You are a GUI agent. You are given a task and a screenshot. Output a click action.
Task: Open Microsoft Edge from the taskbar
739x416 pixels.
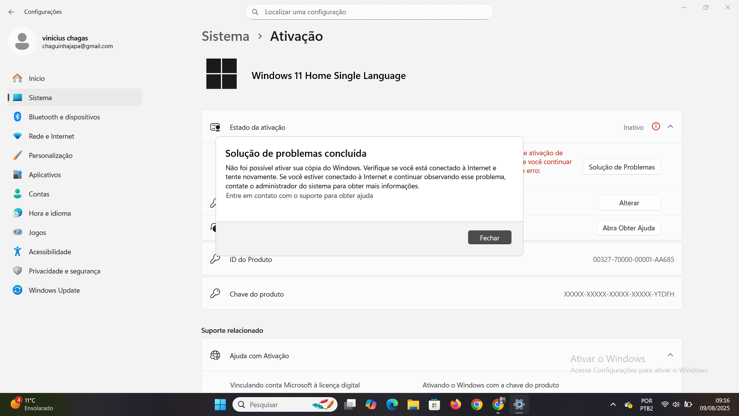point(392,404)
